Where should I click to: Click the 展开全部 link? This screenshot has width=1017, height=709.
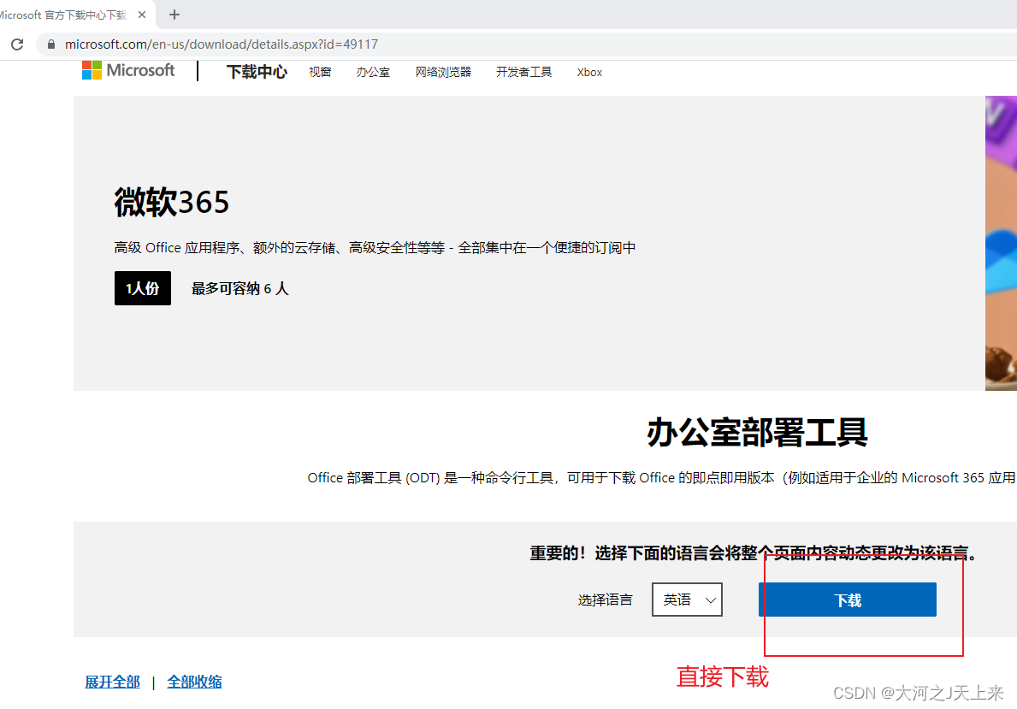pyautogui.click(x=112, y=682)
